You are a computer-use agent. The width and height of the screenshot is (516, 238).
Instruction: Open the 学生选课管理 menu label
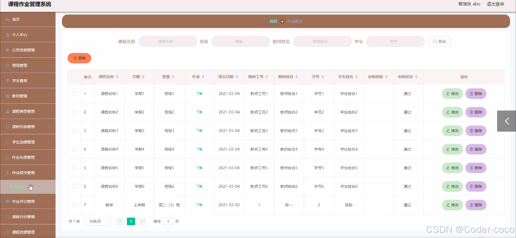point(23,142)
